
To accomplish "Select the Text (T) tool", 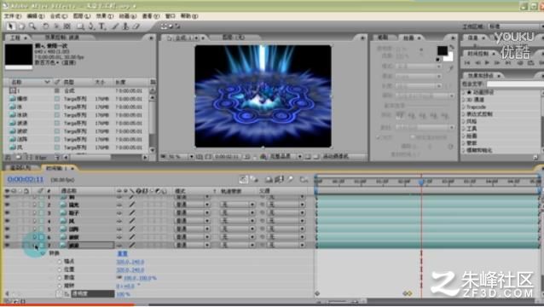I will point(102,26).
